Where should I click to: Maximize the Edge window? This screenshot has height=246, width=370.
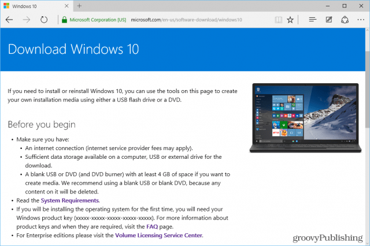point(345,6)
